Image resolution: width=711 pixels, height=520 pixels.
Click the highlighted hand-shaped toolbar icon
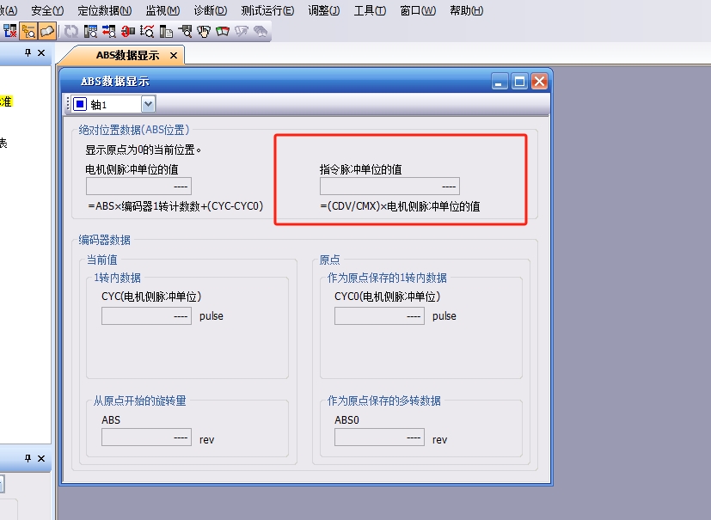[47, 32]
